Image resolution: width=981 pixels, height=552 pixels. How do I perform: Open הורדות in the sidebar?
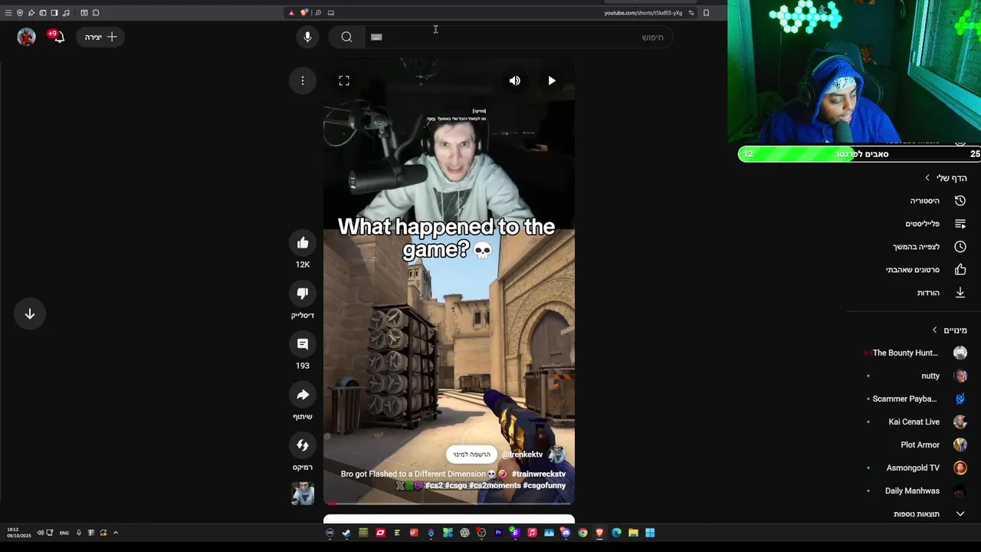(928, 293)
